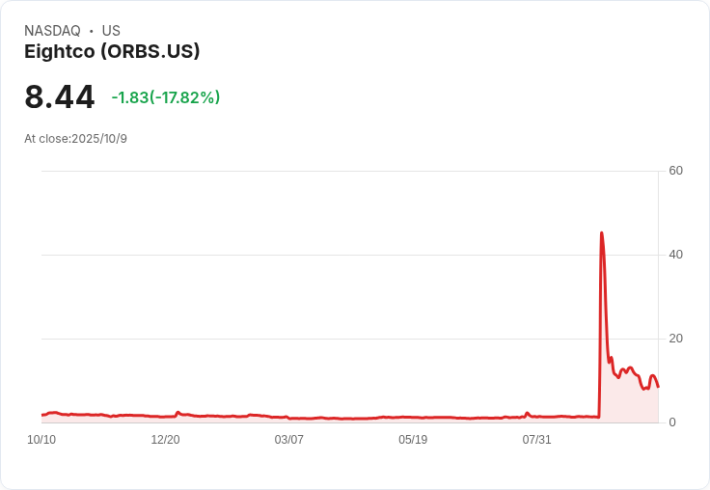Click the US market label
The height and width of the screenshot is (490, 710).
click(111, 31)
